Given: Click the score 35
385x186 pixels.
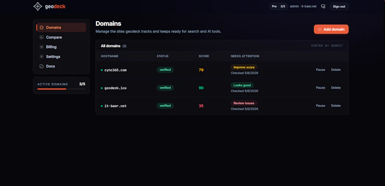Looking at the screenshot, I should pos(201,106).
